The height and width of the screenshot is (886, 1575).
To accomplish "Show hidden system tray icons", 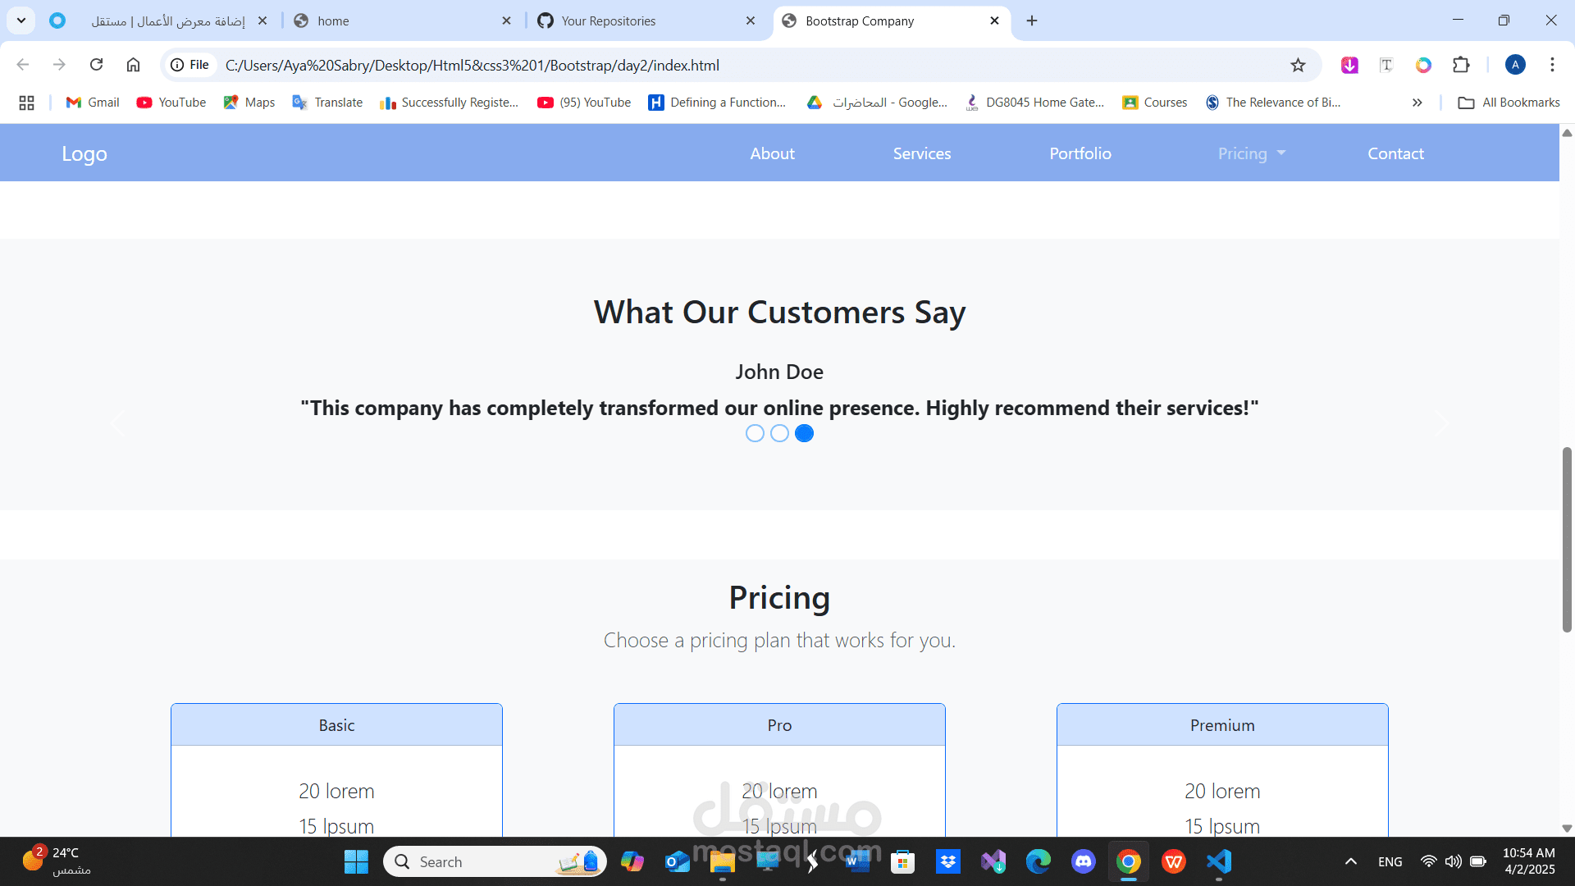I will [x=1351, y=861].
